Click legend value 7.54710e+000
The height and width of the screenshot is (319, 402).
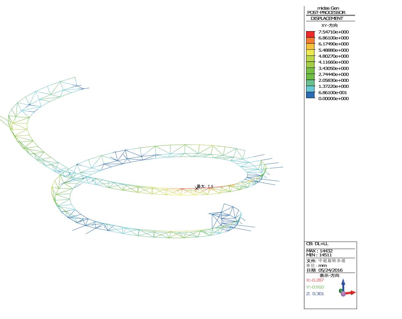[x=334, y=32]
